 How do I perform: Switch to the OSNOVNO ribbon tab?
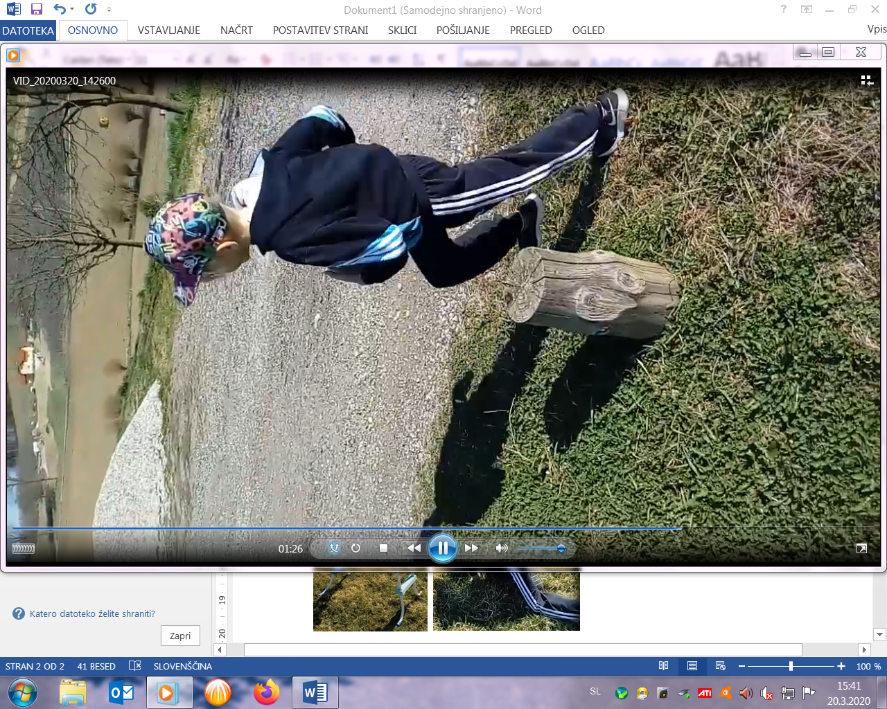(x=93, y=30)
